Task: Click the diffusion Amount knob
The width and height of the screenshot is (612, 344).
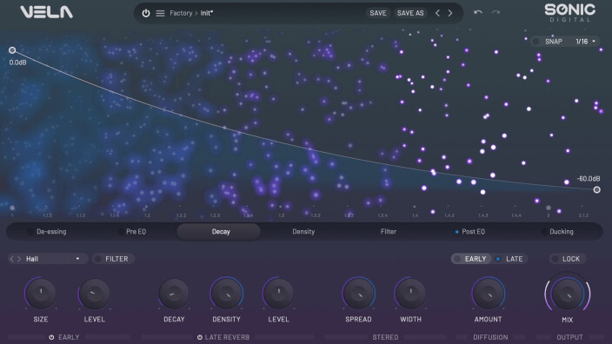Action: click(488, 294)
